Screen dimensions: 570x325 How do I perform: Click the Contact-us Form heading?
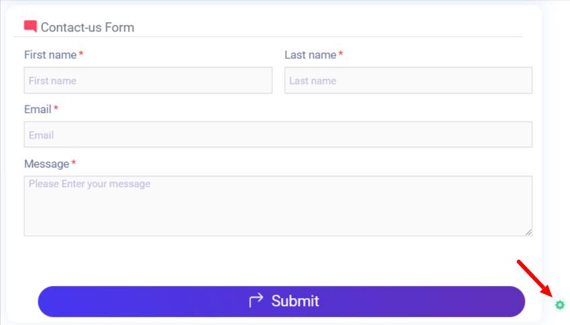(x=88, y=28)
